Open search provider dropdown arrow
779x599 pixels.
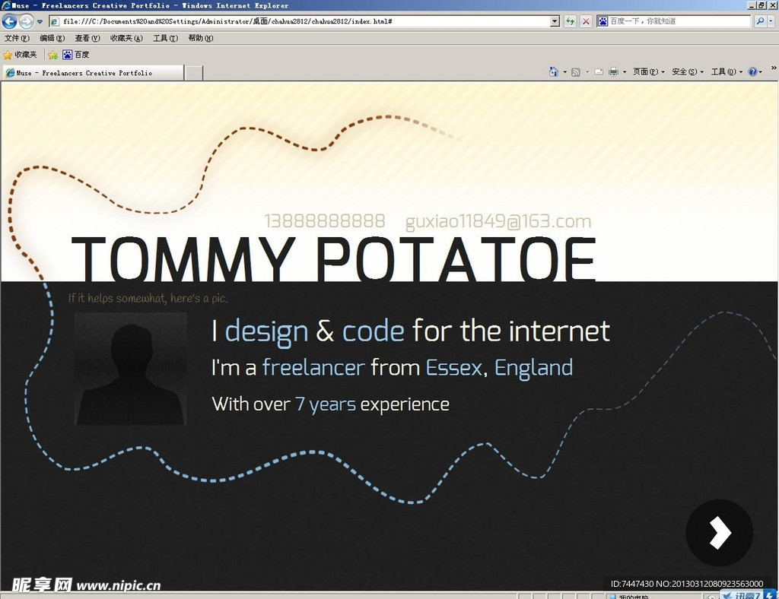[x=771, y=21]
